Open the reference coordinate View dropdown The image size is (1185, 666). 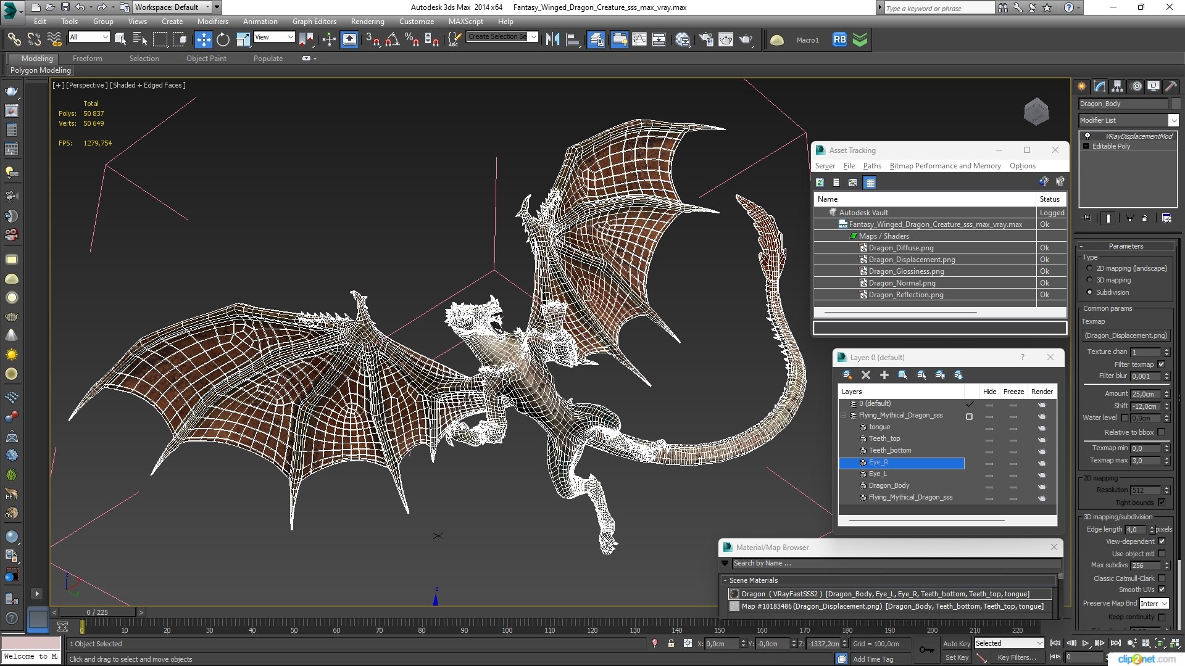274,37
